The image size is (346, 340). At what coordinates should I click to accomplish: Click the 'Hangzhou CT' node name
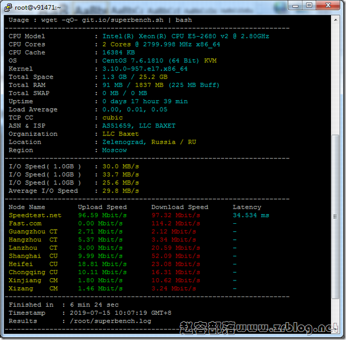tap(33, 239)
